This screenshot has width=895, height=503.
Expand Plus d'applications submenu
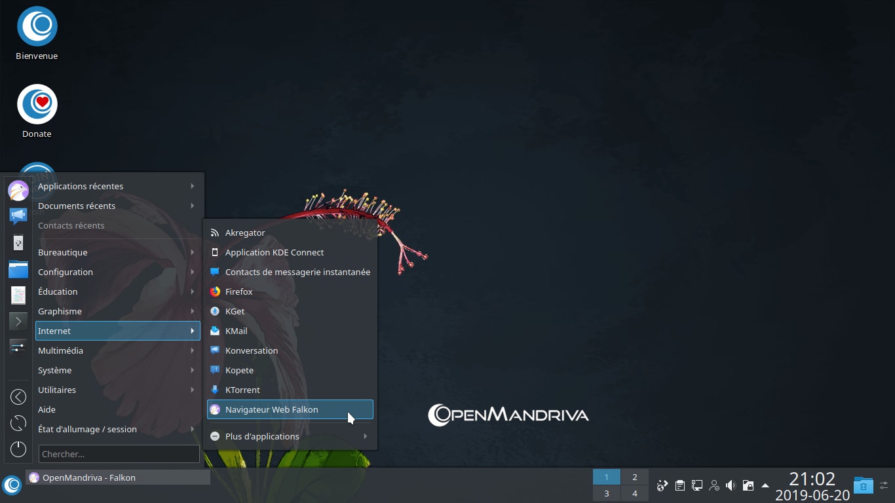point(290,436)
